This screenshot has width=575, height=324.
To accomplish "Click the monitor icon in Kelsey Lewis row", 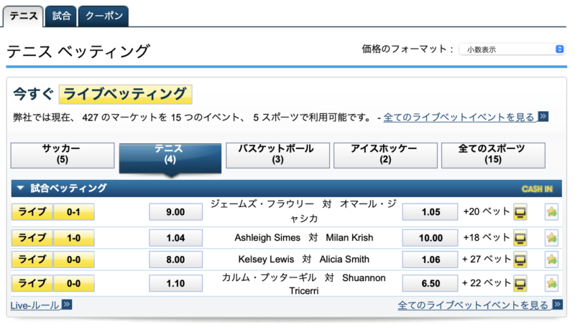I will [520, 259].
